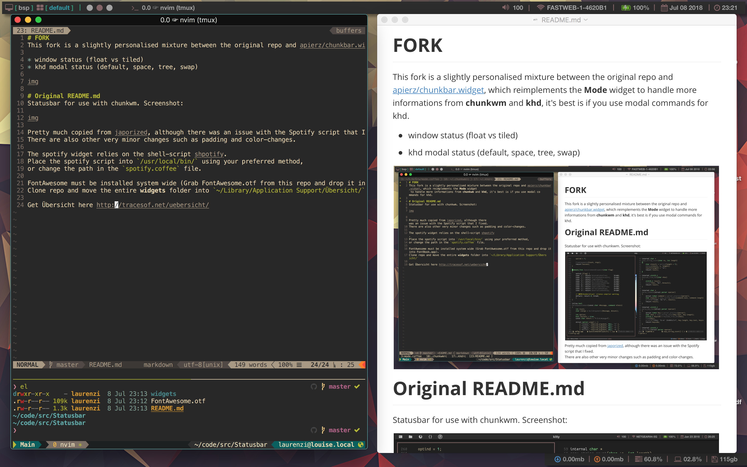Click the disk icon beside 115gb
This screenshot has height=467, width=747.
tap(714, 459)
